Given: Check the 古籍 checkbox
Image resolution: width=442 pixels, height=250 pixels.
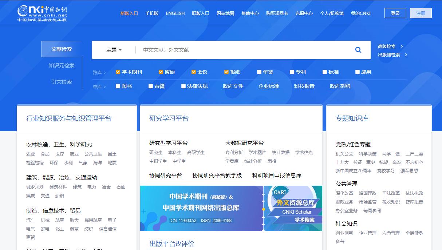Looking at the screenshot, I should pyautogui.click(x=151, y=86).
